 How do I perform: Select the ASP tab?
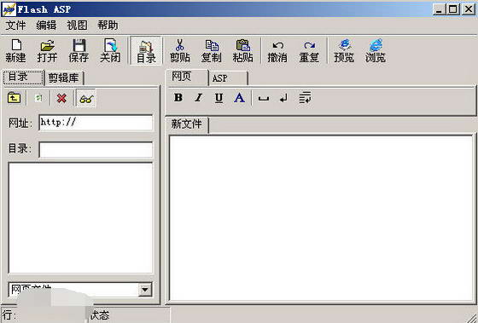[x=228, y=78]
